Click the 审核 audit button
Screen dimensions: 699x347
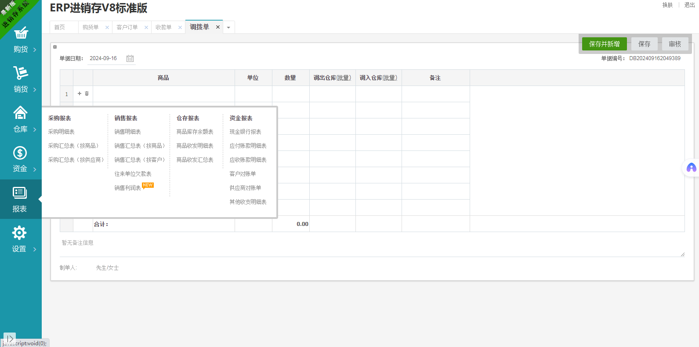pyautogui.click(x=675, y=44)
